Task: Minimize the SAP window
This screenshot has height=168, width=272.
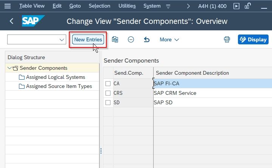Action: (264, 8)
